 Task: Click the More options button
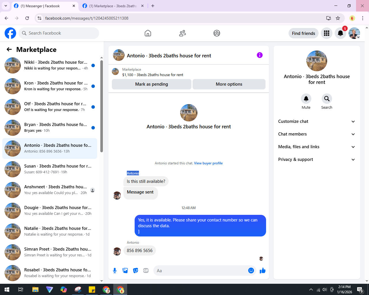pyautogui.click(x=229, y=84)
